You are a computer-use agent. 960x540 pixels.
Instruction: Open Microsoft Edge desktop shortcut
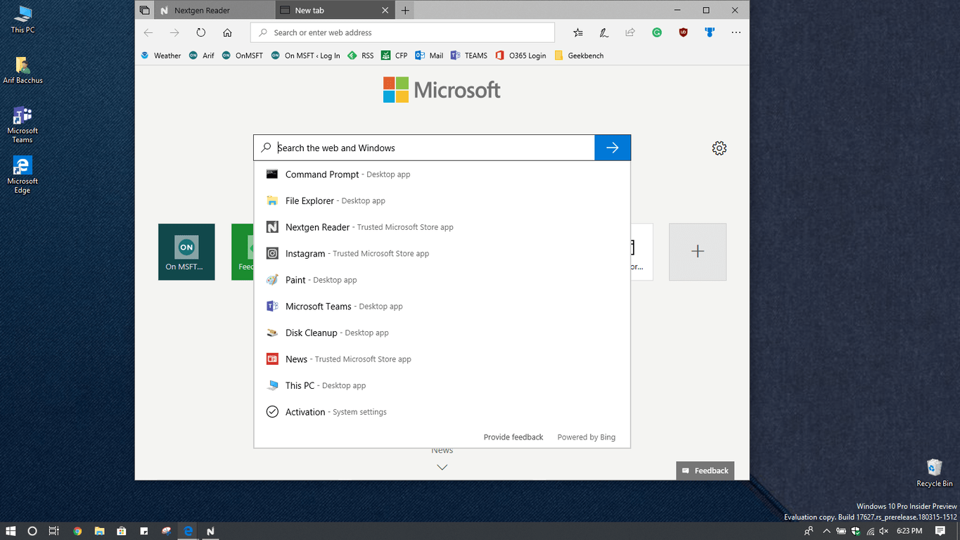(x=23, y=175)
